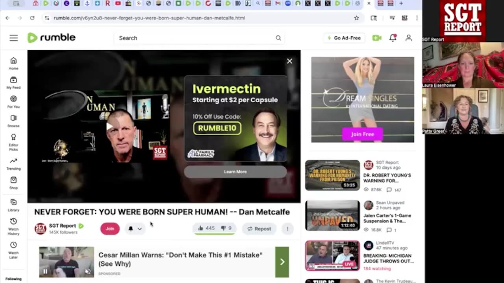This screenshot has width=504, height=283.
Task: Bookmark this page with star icon
Action: tap(356, 18)
